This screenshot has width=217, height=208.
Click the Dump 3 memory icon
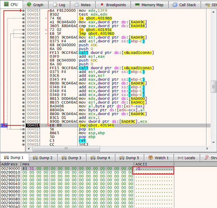(x=64, y=157)
